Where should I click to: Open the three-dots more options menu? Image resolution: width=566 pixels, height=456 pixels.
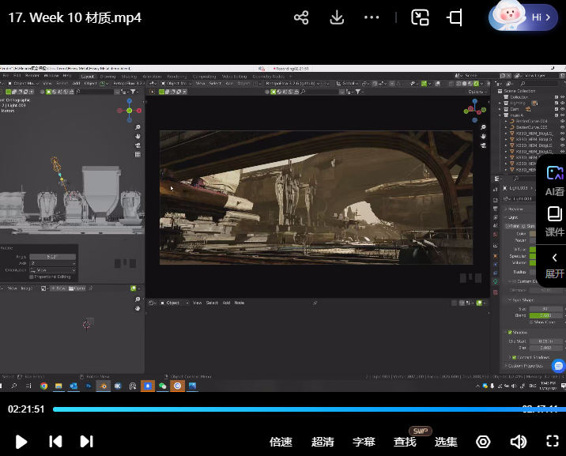[x=372, y=17]
